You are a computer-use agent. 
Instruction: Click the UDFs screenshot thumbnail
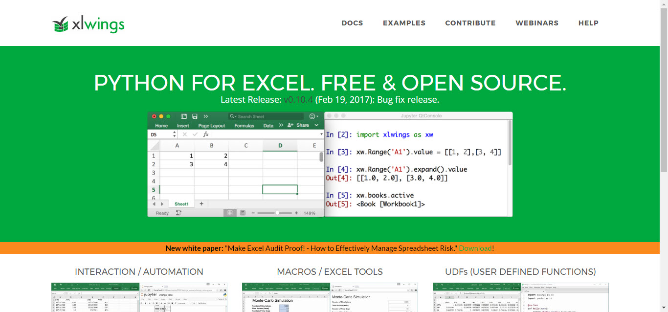point(520,297)
